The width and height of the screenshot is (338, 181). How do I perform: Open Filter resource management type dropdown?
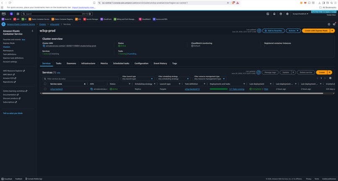[210, 79]
